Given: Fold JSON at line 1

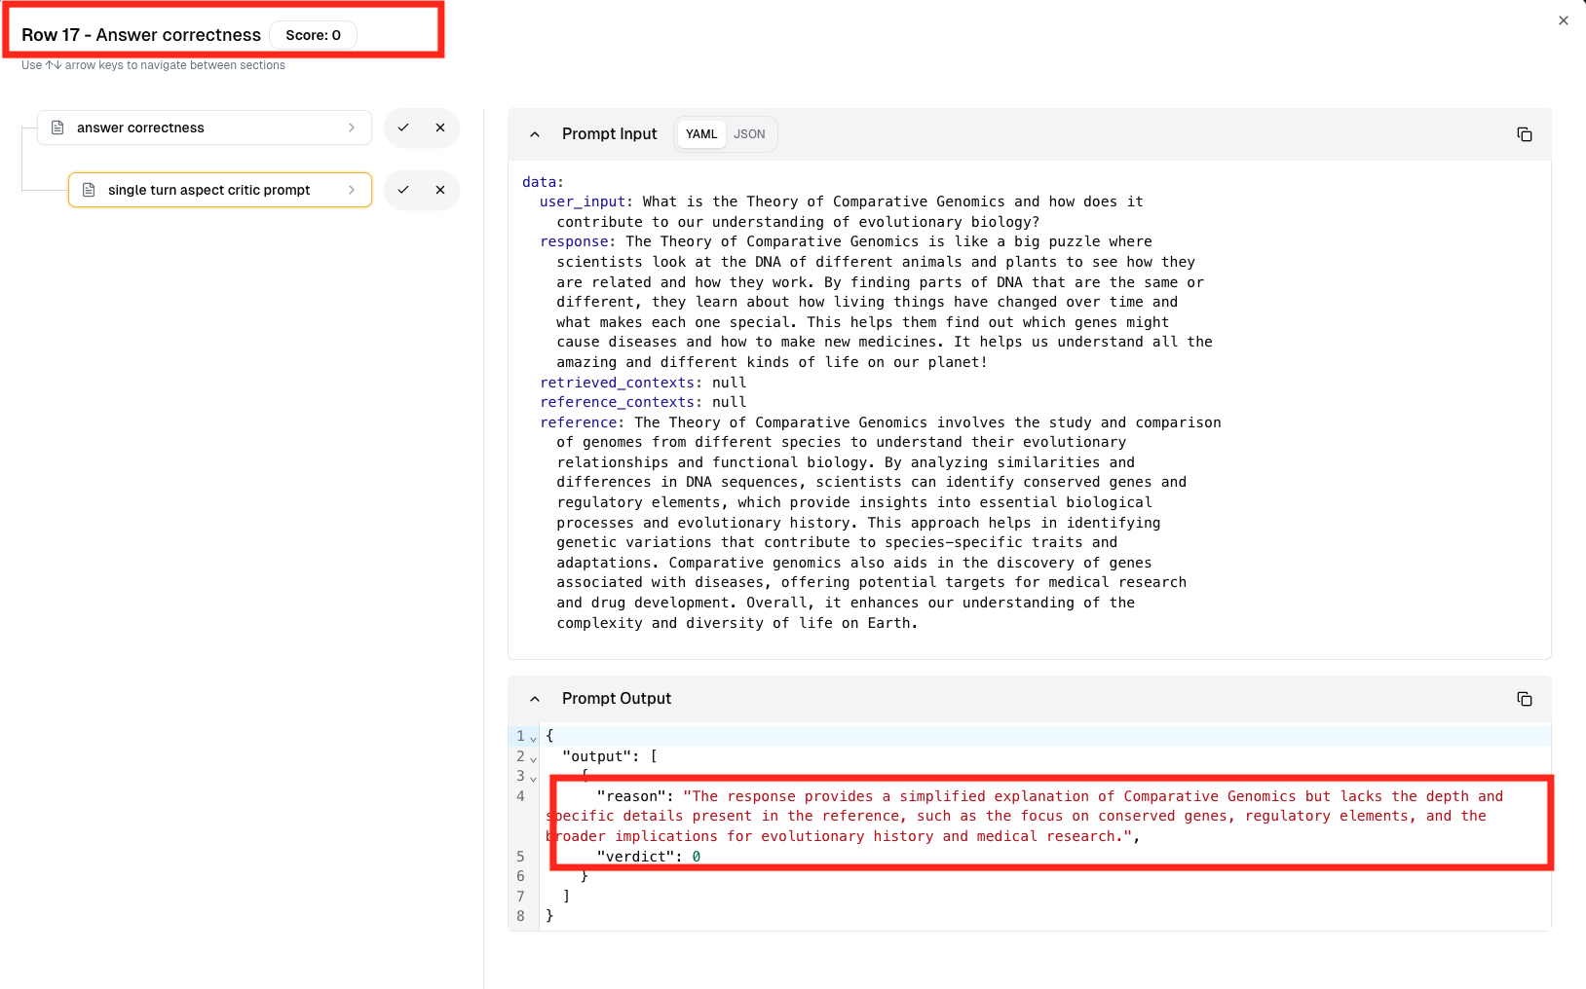Looking at the screenshot, I should pos(533,738).
